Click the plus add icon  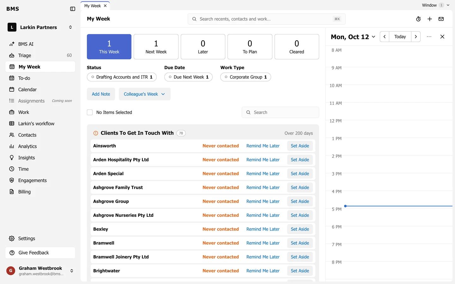point(430,19)
